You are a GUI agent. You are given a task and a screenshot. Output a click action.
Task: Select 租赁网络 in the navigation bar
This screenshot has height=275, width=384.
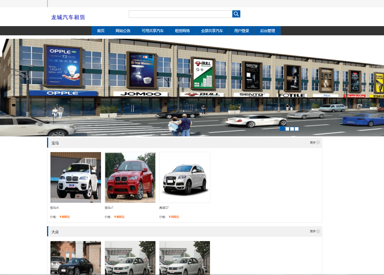click(182, 31)
